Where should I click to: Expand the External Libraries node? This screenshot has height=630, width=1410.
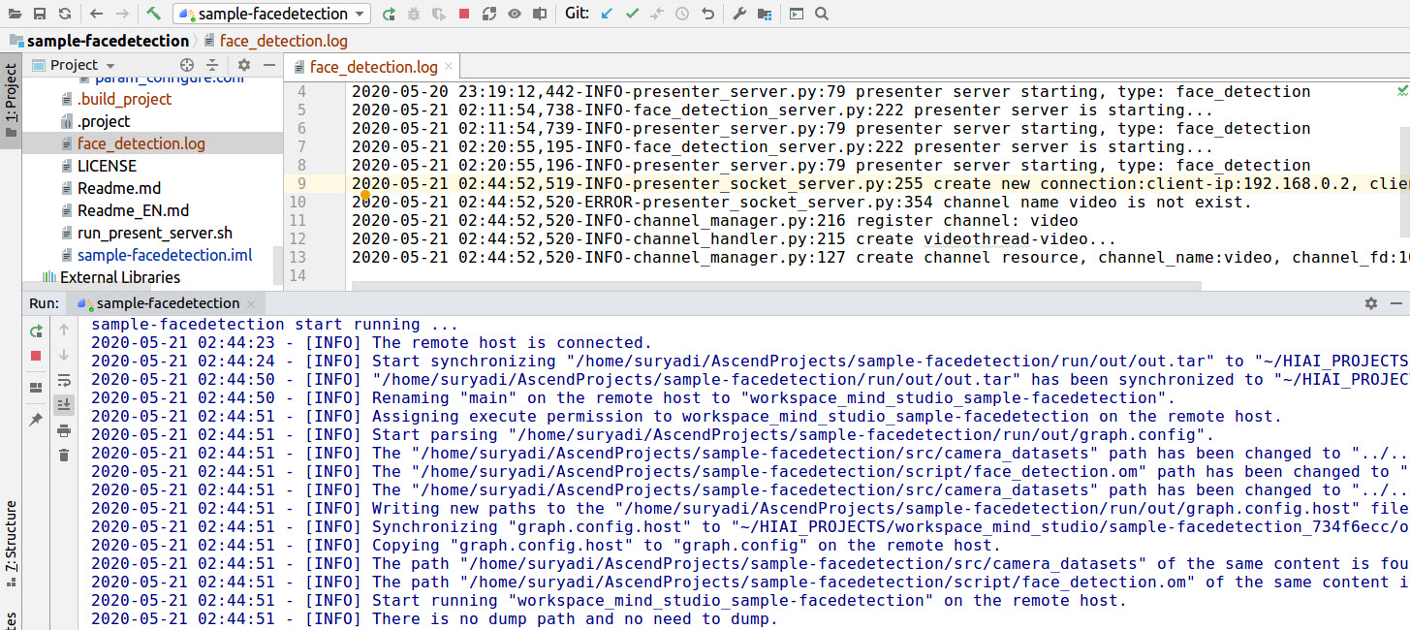[119, 277]
